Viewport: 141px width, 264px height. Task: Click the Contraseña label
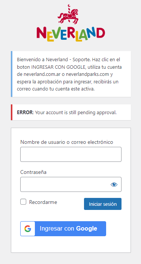click(x=33, y=172)
